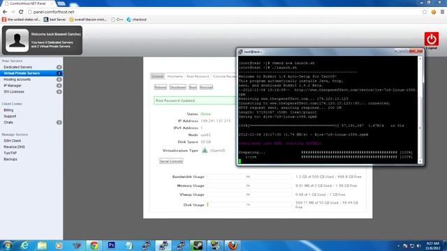The width and height of the screenshot is (447, 251).
Task: Launch Internet Explorer from the taskbar
Action: [25, 245]
